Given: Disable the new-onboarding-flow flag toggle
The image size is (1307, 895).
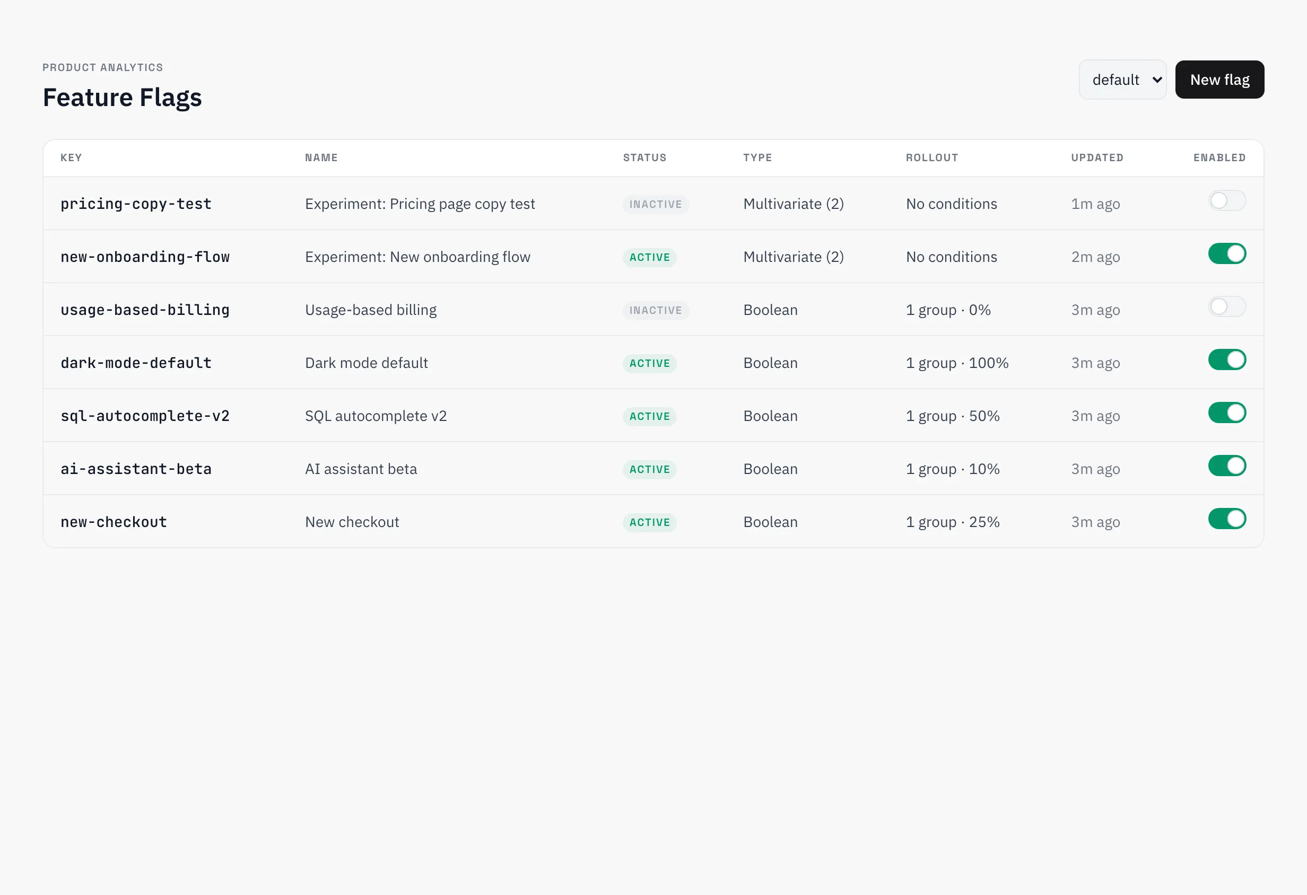Looking at the screenshot, I should click(x=1227, y=253).
